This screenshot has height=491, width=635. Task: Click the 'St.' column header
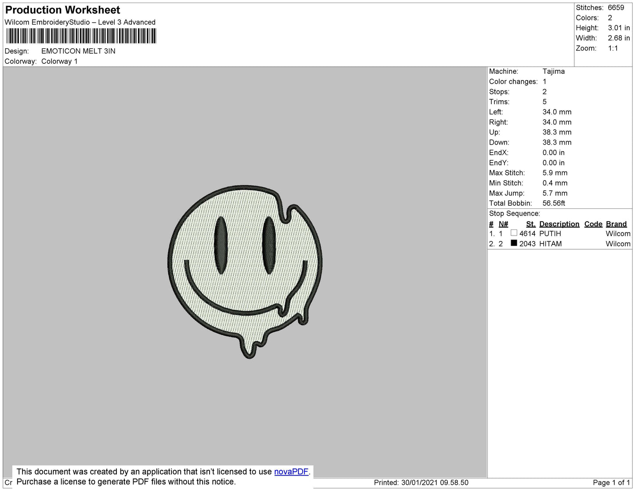coord(531,224)
